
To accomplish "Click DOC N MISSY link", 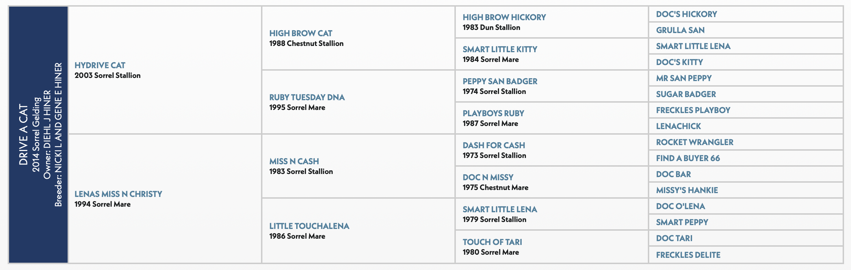I will coord(488,177).
